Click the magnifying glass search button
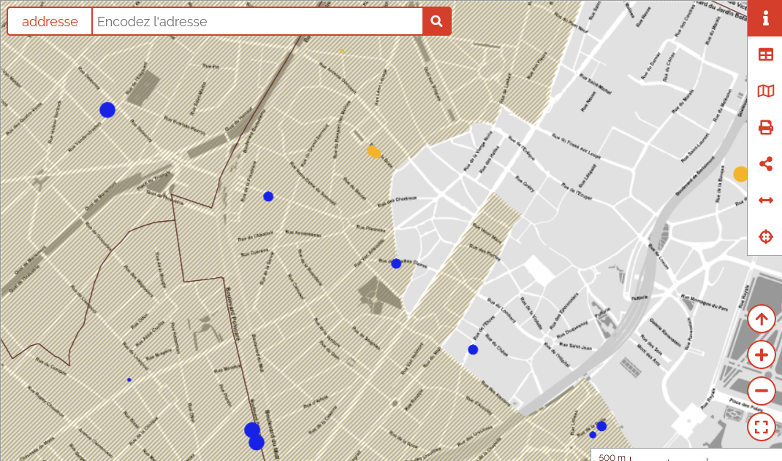This screenshot has width=782, height=461. (x=436, y=21)
